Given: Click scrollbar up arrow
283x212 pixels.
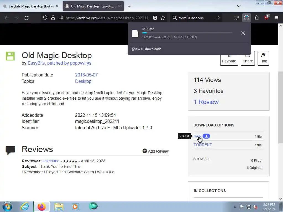Looking at the screenshot, I should pyautogui.click(x=281, y=26).
